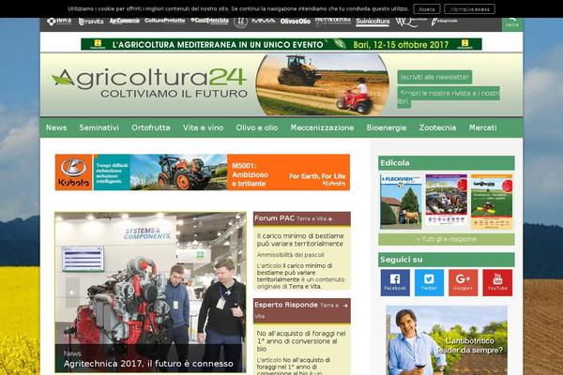Image resolution: width=563 pixels, height=375 pixels.
Task: Open the middle crowd magazine cover
Action: click(447, 200)
